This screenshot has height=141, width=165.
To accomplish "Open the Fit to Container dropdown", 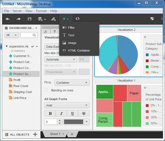I will click(72, 83).
